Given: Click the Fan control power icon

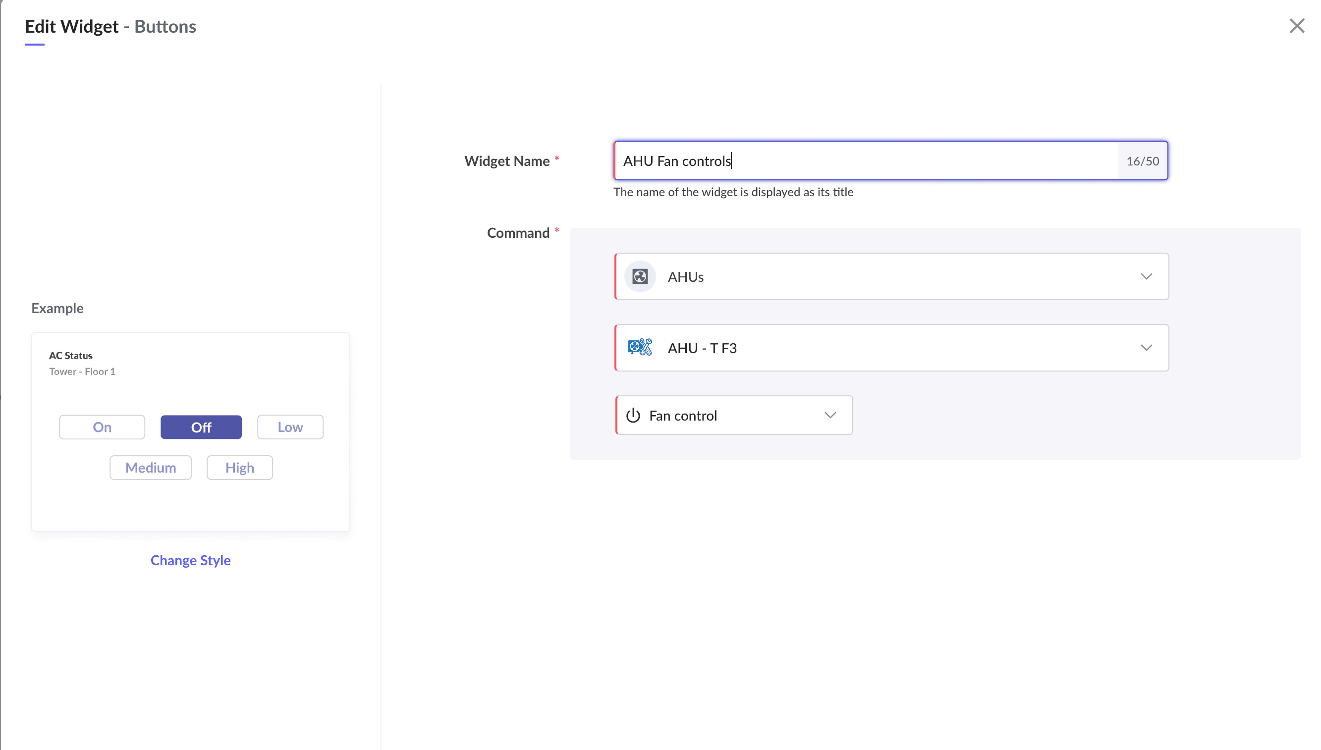Looking at the screenshot, I should tap(633, 415).
